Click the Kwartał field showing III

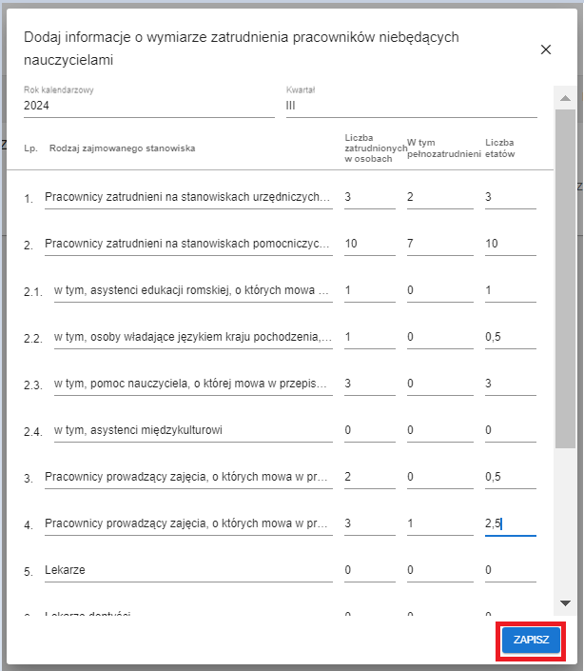[411, 107]
